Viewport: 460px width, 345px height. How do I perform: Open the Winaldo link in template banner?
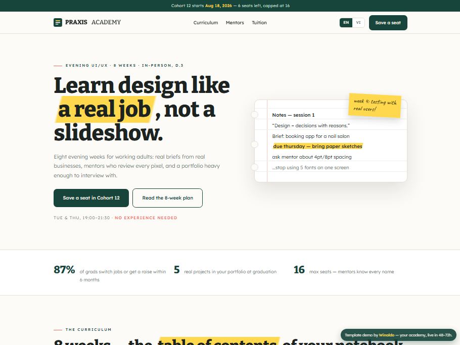pyautogui.click(x=386, y=335)
